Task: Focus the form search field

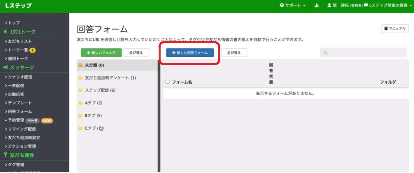Action: (363, 53)
